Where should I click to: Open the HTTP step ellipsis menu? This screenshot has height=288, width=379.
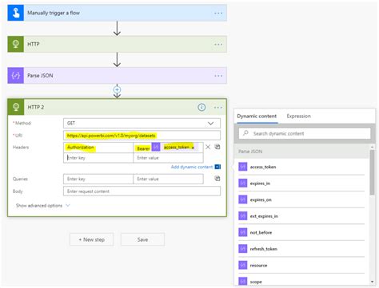click(218, 45)
